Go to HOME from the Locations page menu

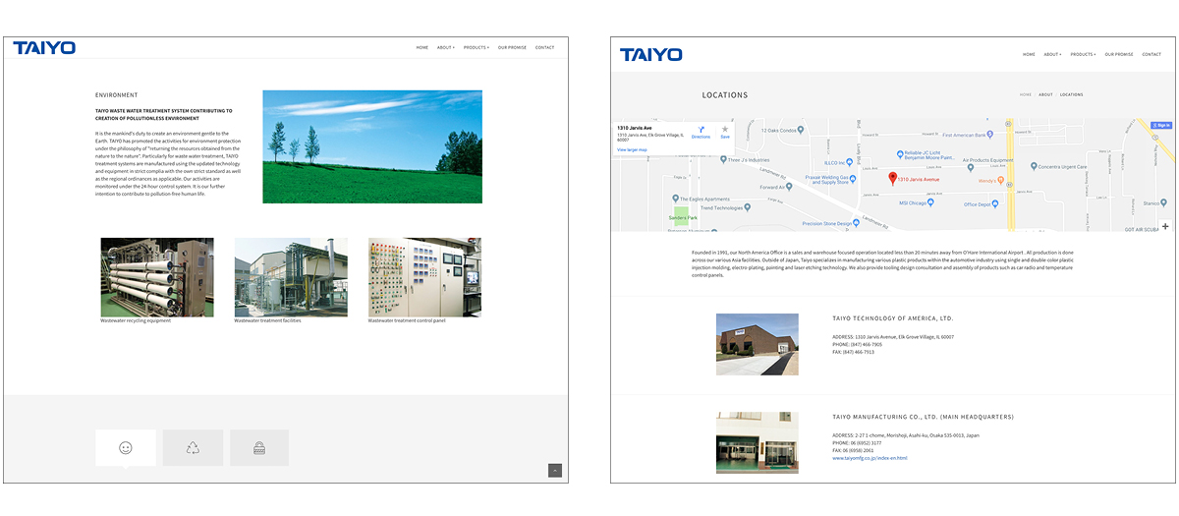click(1029, 54)
